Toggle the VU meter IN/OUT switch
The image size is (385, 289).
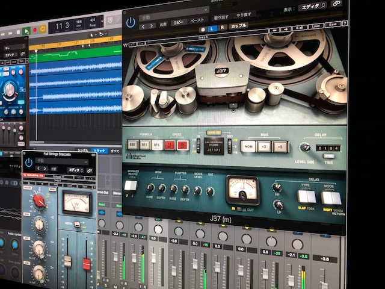(242, 210)
